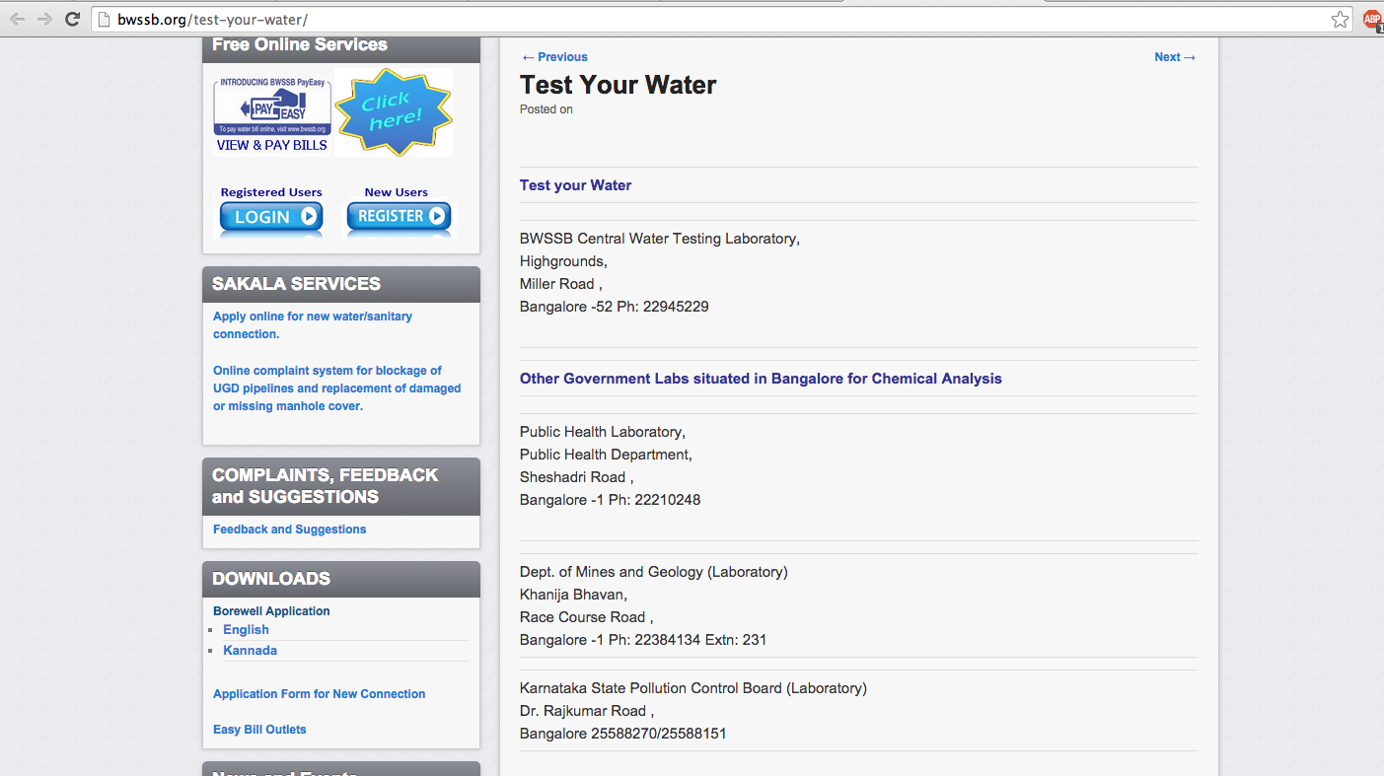
Task: Click the blue 'Click here!' starburst badge
Action: point(393,112)
